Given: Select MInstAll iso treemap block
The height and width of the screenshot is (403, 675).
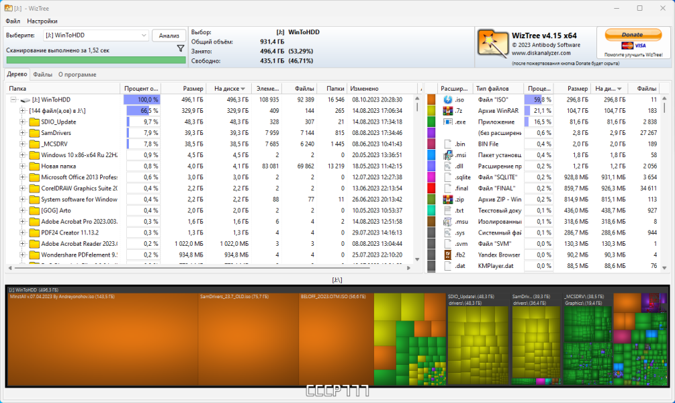Looking at the screenshot, I should tap(103, 339).
